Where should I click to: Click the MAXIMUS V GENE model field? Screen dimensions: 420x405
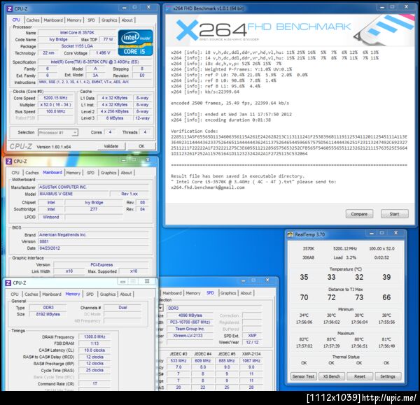(73, 194)
